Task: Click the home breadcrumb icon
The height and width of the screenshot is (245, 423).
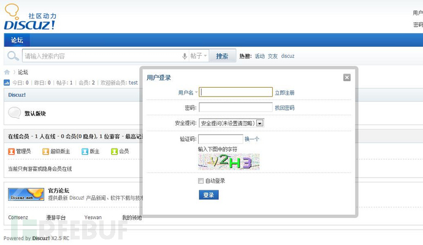Action: (7, 72)
